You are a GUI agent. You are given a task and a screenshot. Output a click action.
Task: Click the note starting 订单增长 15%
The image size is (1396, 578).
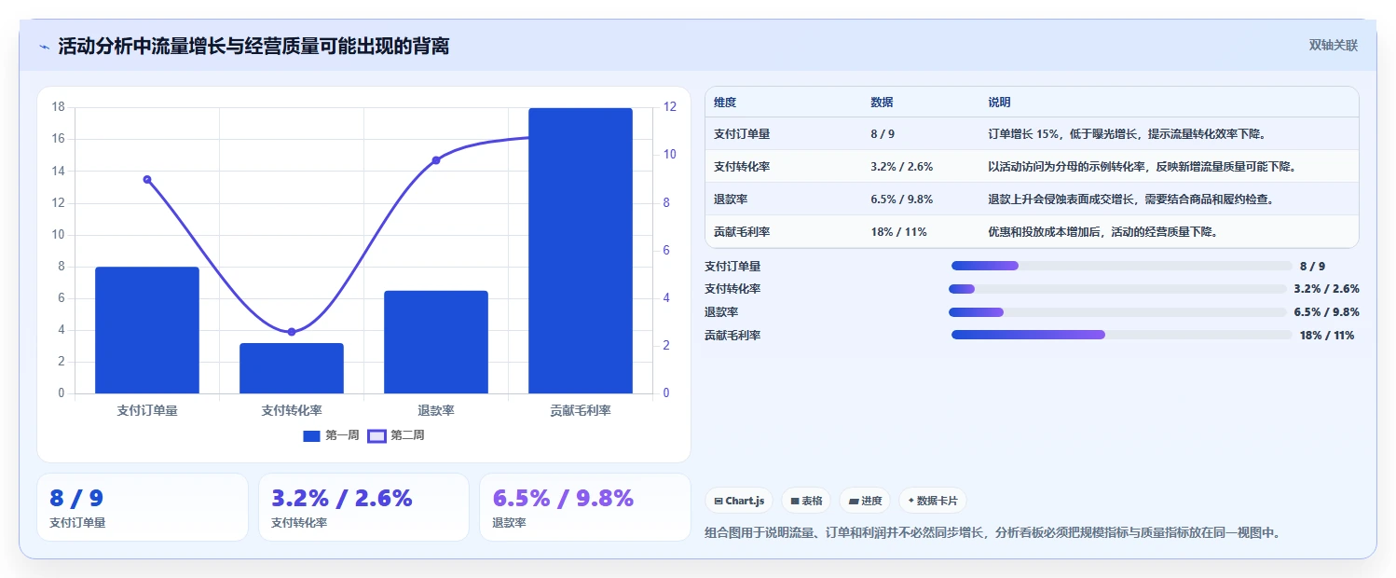tap(1127, 134)
